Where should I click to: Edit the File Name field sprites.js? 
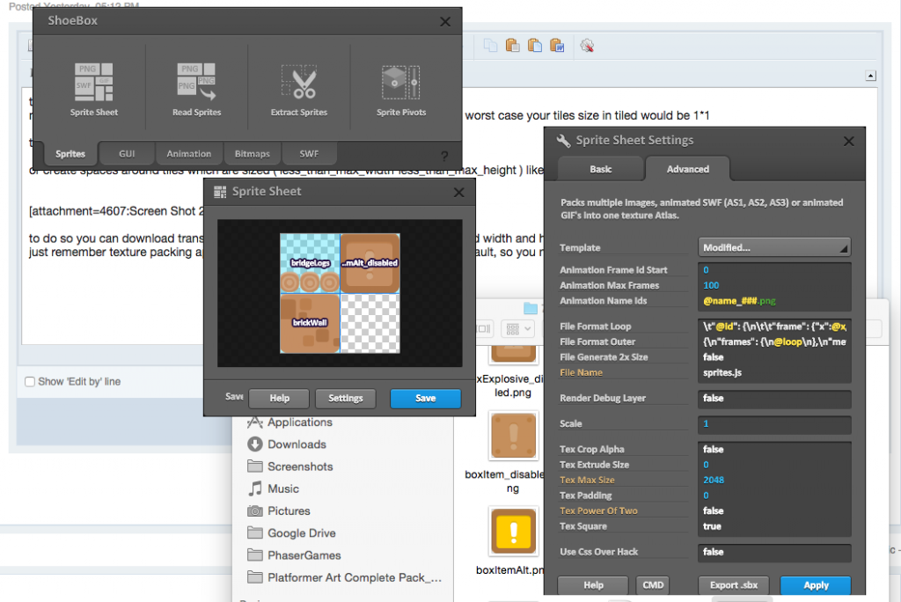773,372
